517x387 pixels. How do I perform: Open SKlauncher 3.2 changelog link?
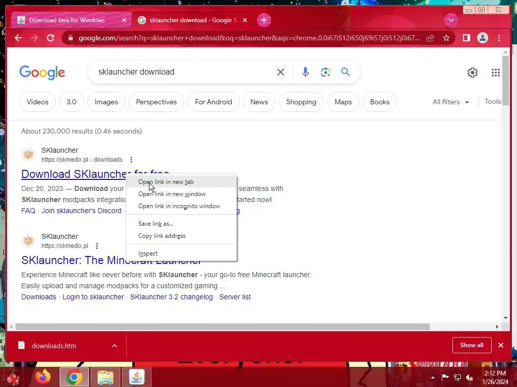pyautogui.click(x=172, y=297)
